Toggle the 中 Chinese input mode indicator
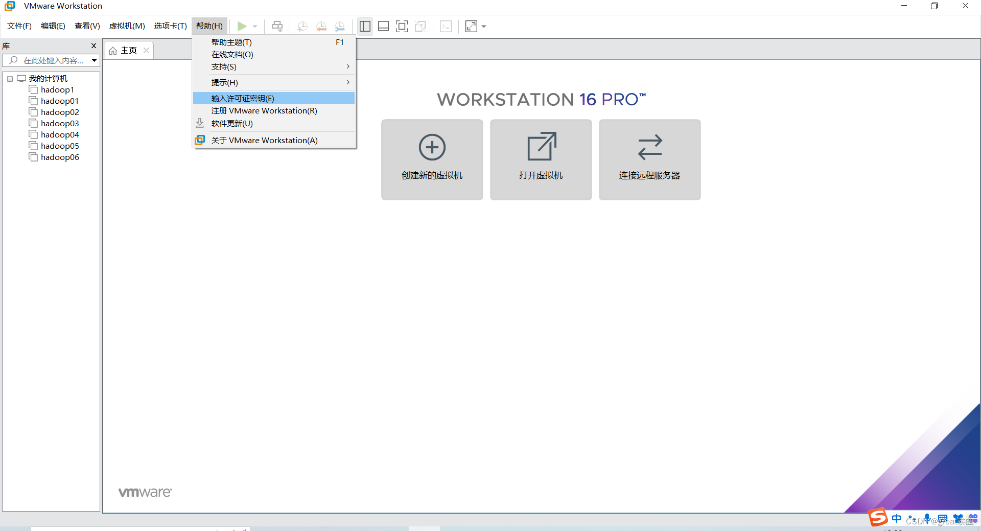Screen dimensions: 981x531 click(x=896, y=518)
